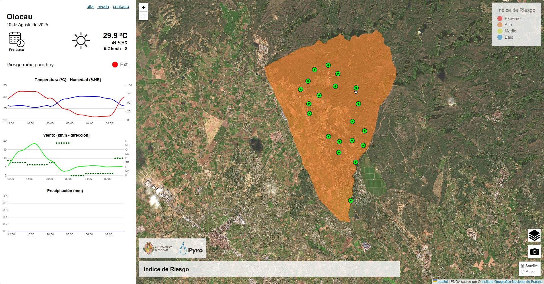Click the Ajuntament d'Olocau coat of arms
544x284 pixels.
pyautogui.click(x=149, y=248)
